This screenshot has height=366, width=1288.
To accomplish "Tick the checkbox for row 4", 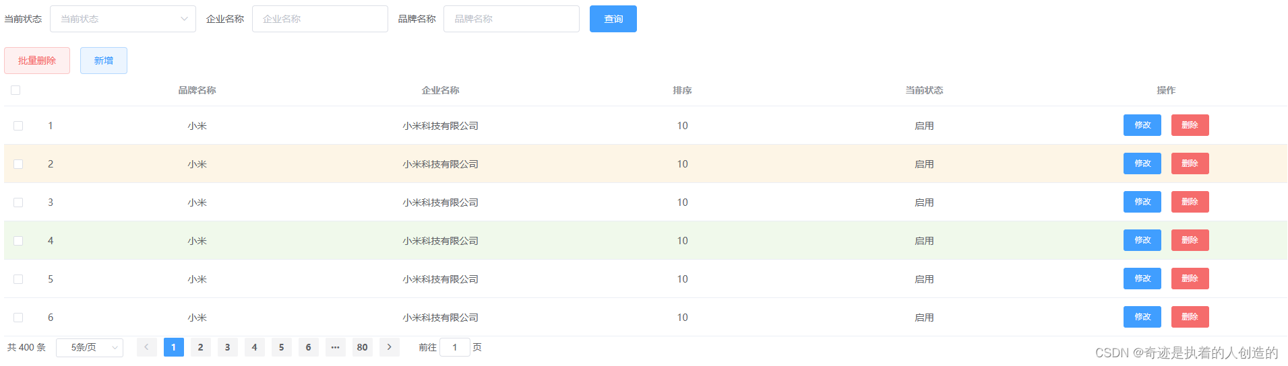I will point(18,241).
